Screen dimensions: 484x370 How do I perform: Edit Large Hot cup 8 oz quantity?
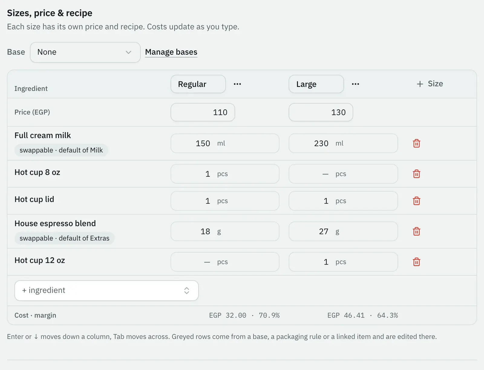(343, 174)
